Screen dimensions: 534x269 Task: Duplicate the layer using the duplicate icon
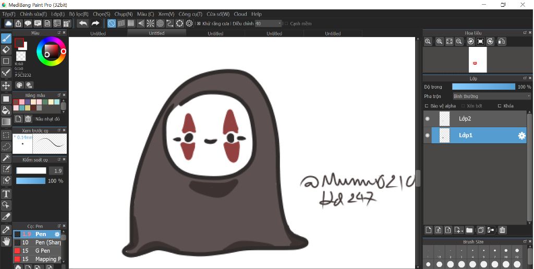[x=480, y=230]
